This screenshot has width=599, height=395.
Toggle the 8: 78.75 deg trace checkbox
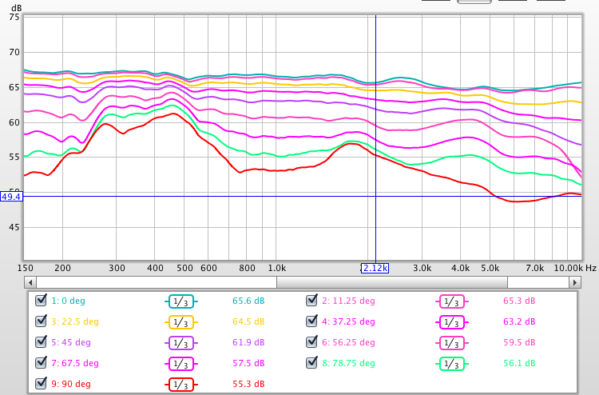(x=311, y=364)
